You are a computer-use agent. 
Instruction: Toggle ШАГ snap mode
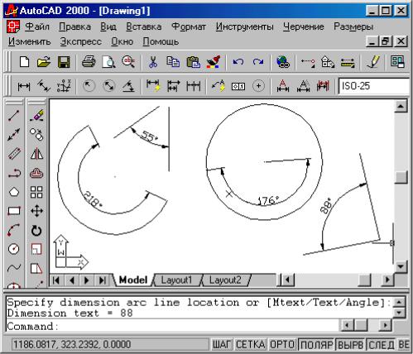click(x=222, y=345)
